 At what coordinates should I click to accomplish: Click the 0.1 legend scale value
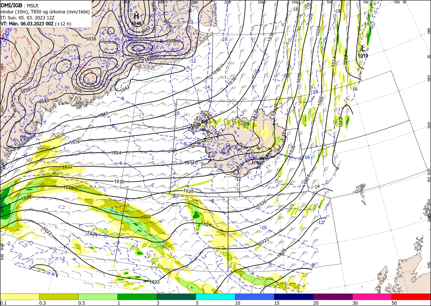click(3, 303)
